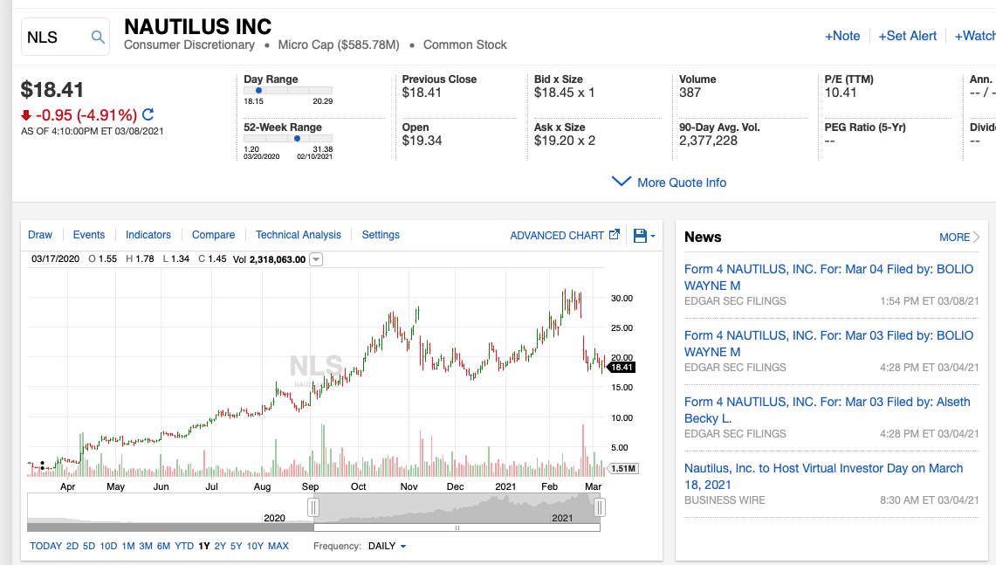
Task: Click the $18.41 last price
Action: pos(52,90)
